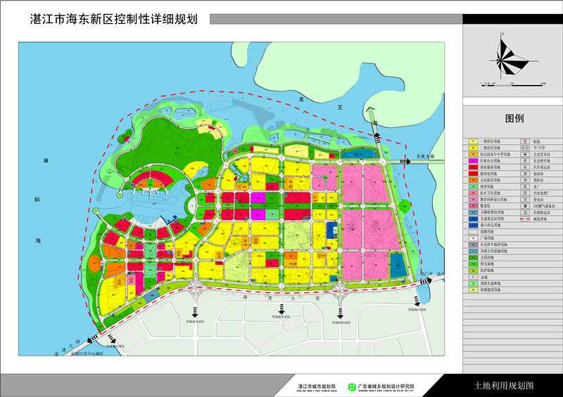This screenshot has width=563, height=397.
Task: Click the LNG燃气储备站 legend icon
Action: coord(524,206)
